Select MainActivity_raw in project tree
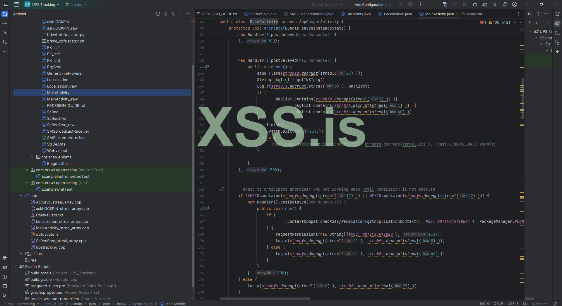The width and height of the screenshot is (562, 306). click(62, 99)
